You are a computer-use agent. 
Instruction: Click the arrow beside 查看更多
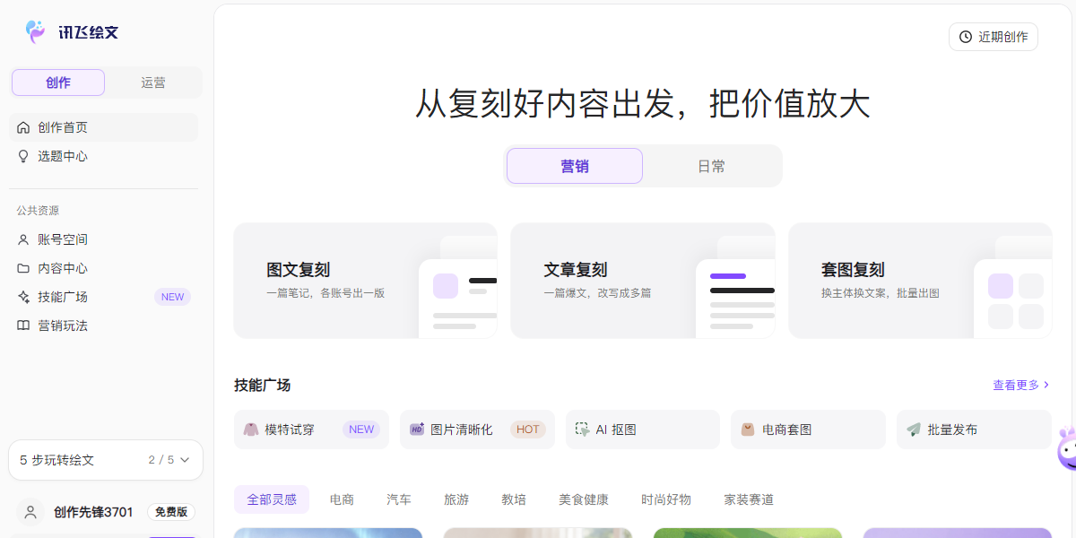[x=1046, y=385]
